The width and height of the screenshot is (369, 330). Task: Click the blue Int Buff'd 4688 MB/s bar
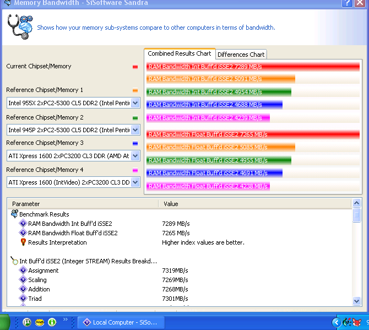pyautogui.click(x=214, y=105)
